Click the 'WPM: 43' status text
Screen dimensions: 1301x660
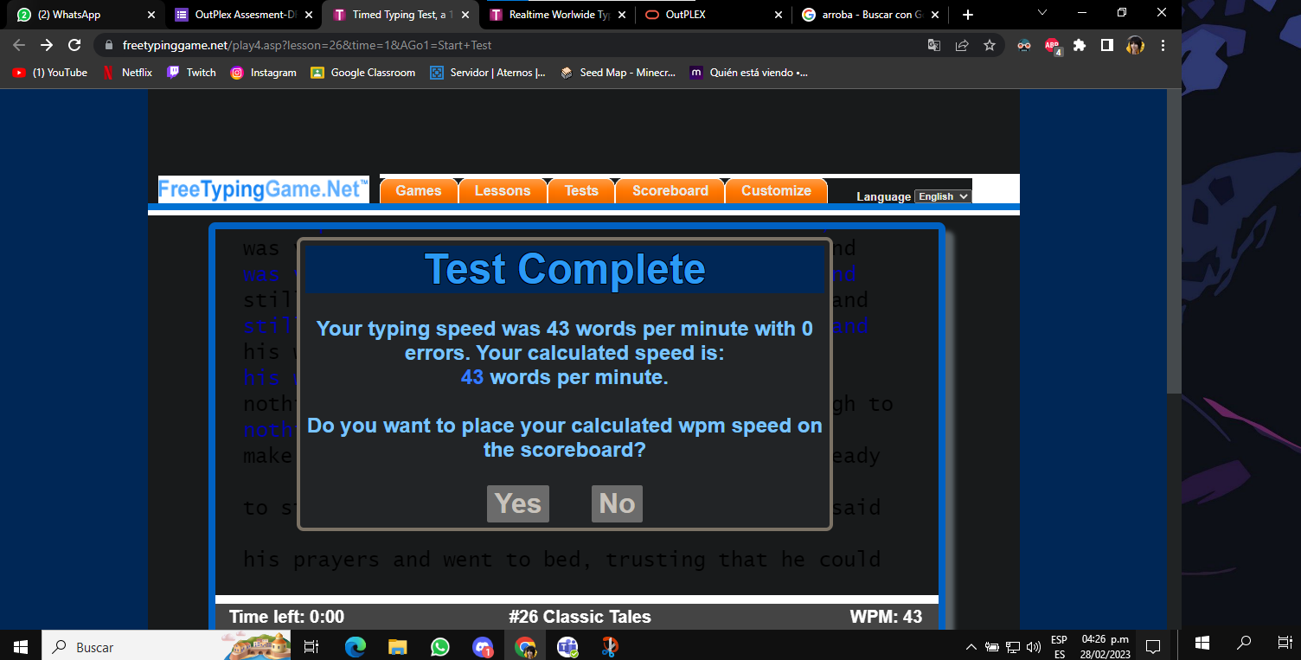(887, 617)
